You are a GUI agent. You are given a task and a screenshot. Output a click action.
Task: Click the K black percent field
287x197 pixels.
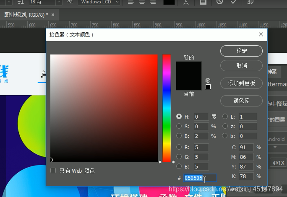coord(246,176)
